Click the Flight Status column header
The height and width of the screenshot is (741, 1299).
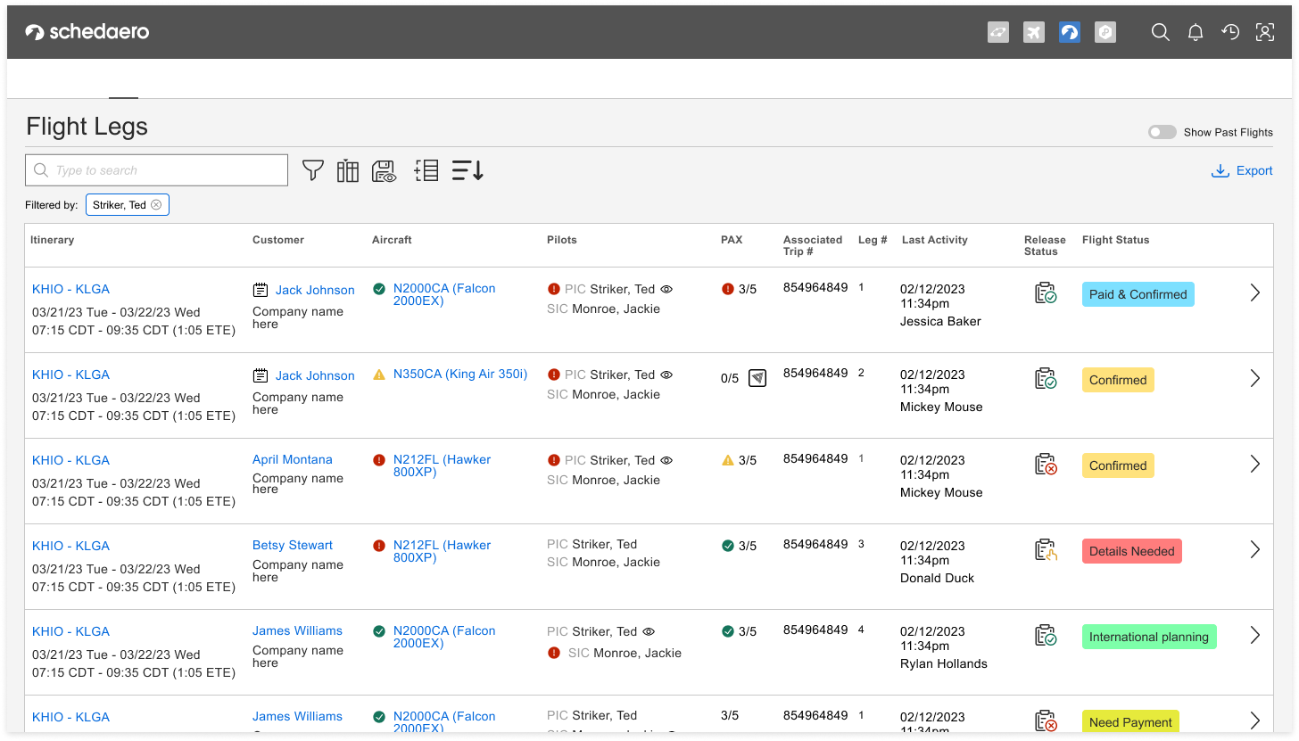[1115, 240]
